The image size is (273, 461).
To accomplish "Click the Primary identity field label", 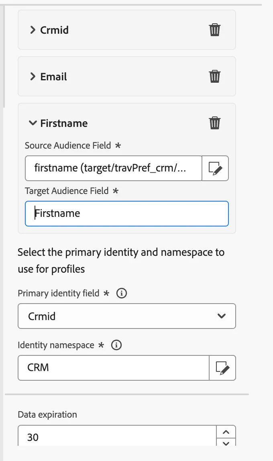I will [x=59, y=293].
